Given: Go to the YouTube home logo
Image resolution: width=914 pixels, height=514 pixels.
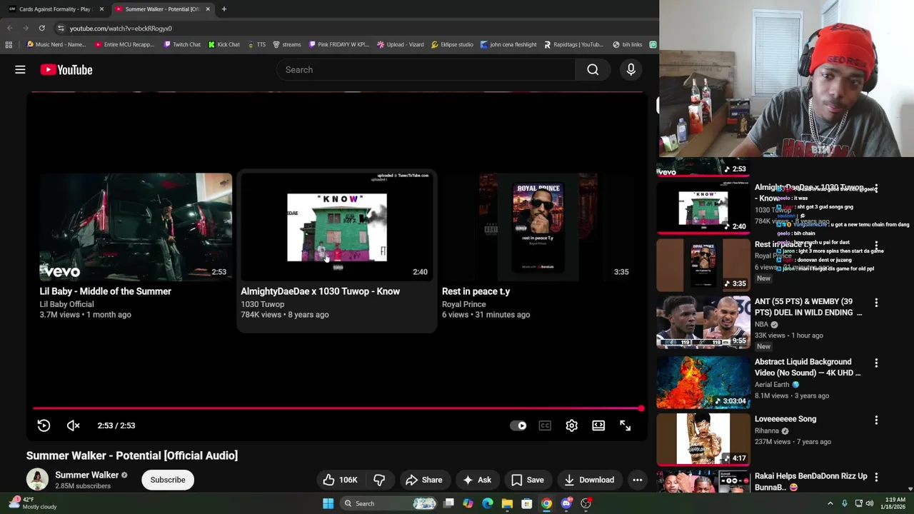Looking at the screenshot, I should [66, 69].
